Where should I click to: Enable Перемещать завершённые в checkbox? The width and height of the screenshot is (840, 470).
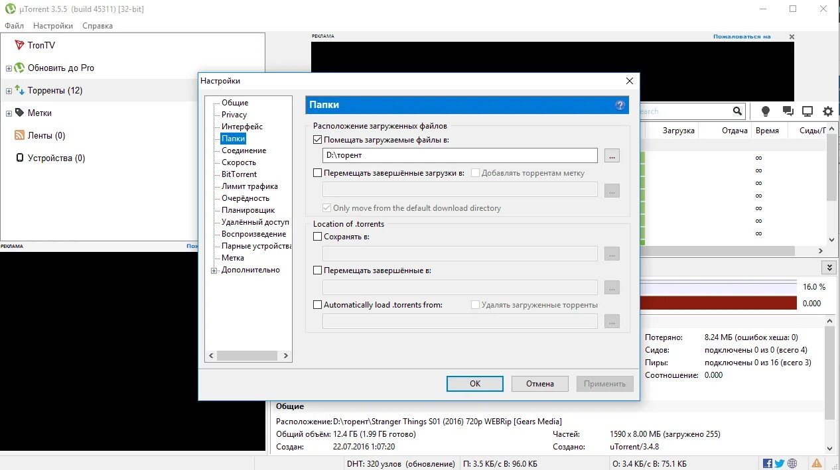317,270
